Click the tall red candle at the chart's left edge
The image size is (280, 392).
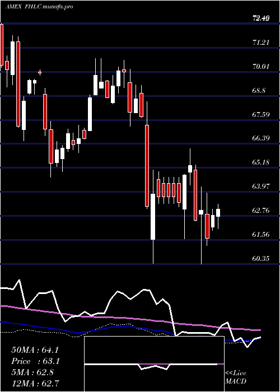pos(2,45)
